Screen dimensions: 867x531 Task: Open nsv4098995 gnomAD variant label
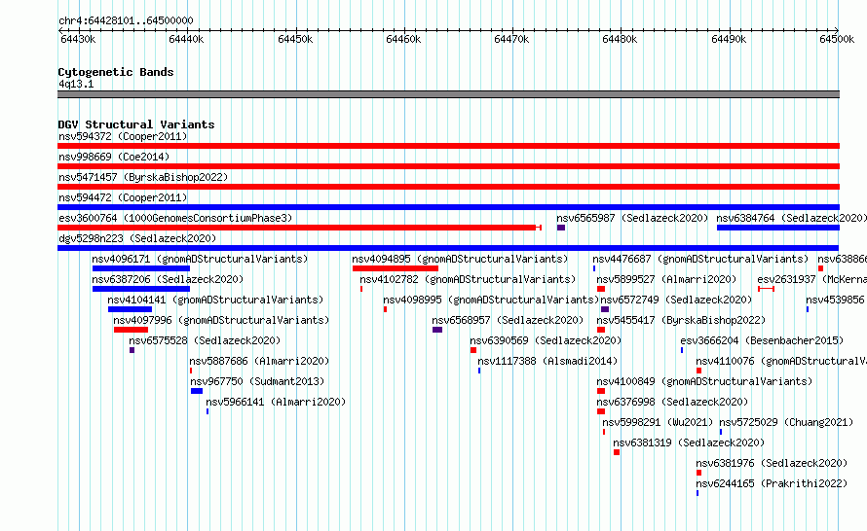point(491,300)
